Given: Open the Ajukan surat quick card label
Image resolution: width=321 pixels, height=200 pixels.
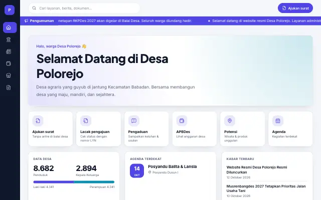Looking at the screenshot, I should pyautogui.click(x=43, y=132).
